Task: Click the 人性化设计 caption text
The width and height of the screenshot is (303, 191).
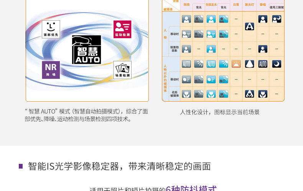Action: pos(195,112)
